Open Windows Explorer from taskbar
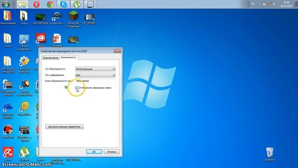The height and width of the screenshot is (168, 298). pyautogui.click(x=22, y=4)
